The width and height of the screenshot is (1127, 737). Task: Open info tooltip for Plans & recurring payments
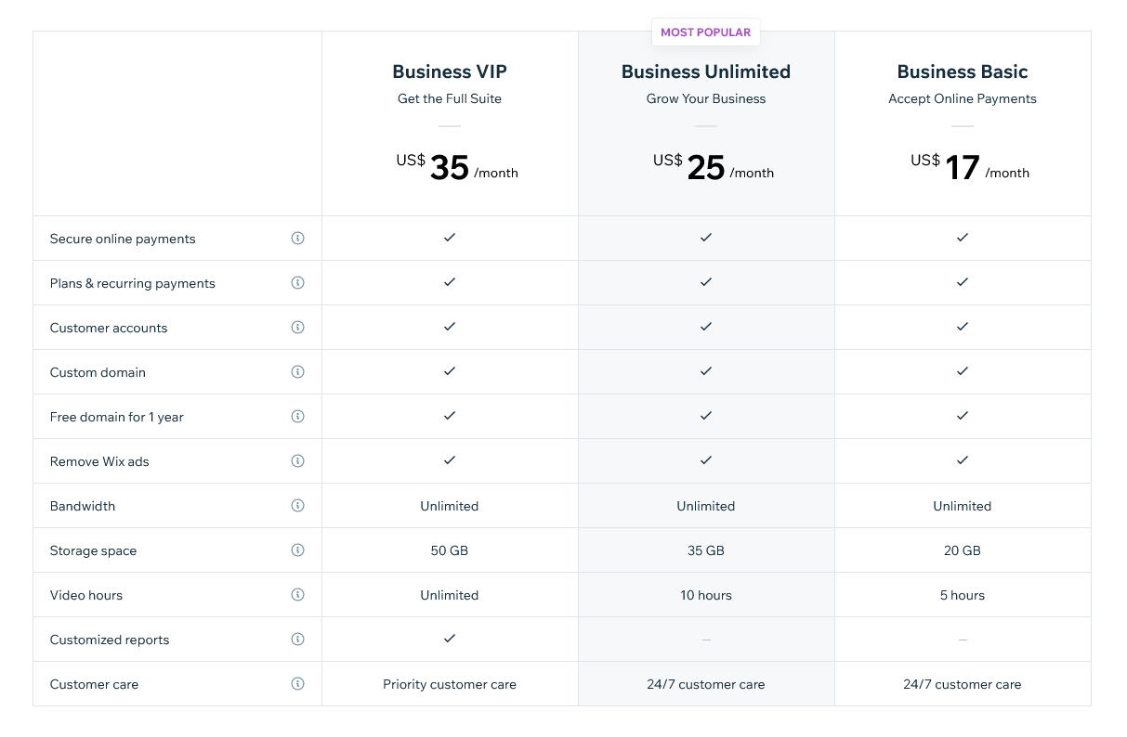(297, 283)
